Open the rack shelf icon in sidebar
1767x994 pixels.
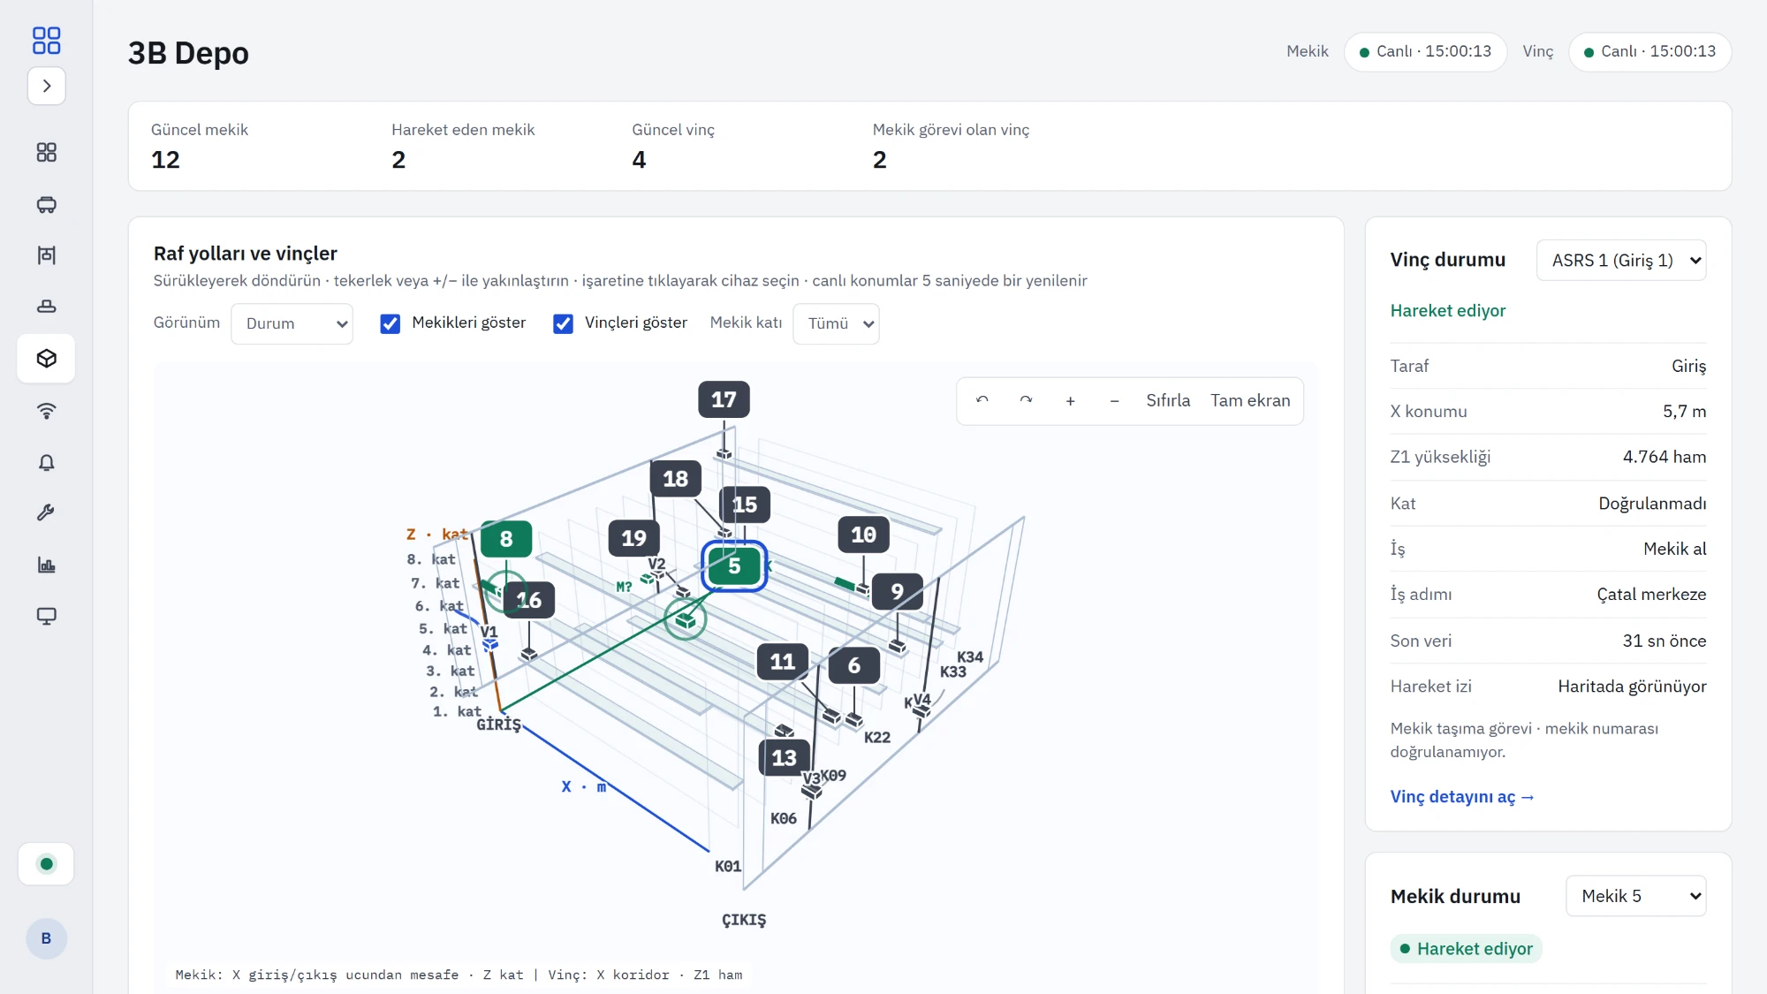[47, 255]
